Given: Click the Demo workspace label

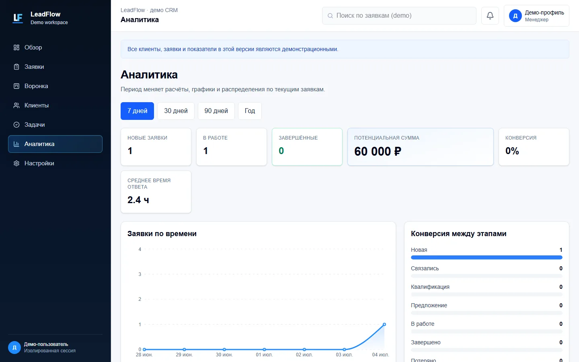Looking at the screenshot, I should click(x=49, y=23).
